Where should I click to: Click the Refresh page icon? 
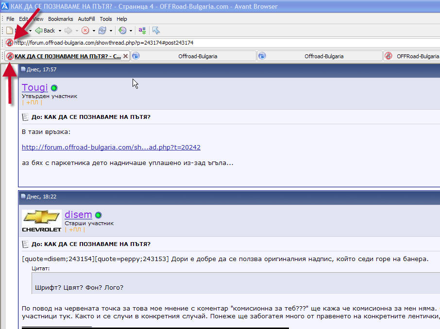(x=102, y=31)
